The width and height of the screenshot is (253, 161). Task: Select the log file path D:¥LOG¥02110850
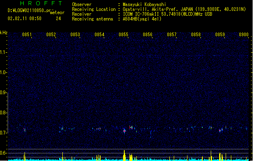(x=29, y=10)
